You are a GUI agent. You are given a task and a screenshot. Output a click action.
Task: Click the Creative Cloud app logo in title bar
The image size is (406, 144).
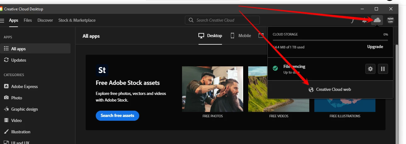(x=1, y=9)
